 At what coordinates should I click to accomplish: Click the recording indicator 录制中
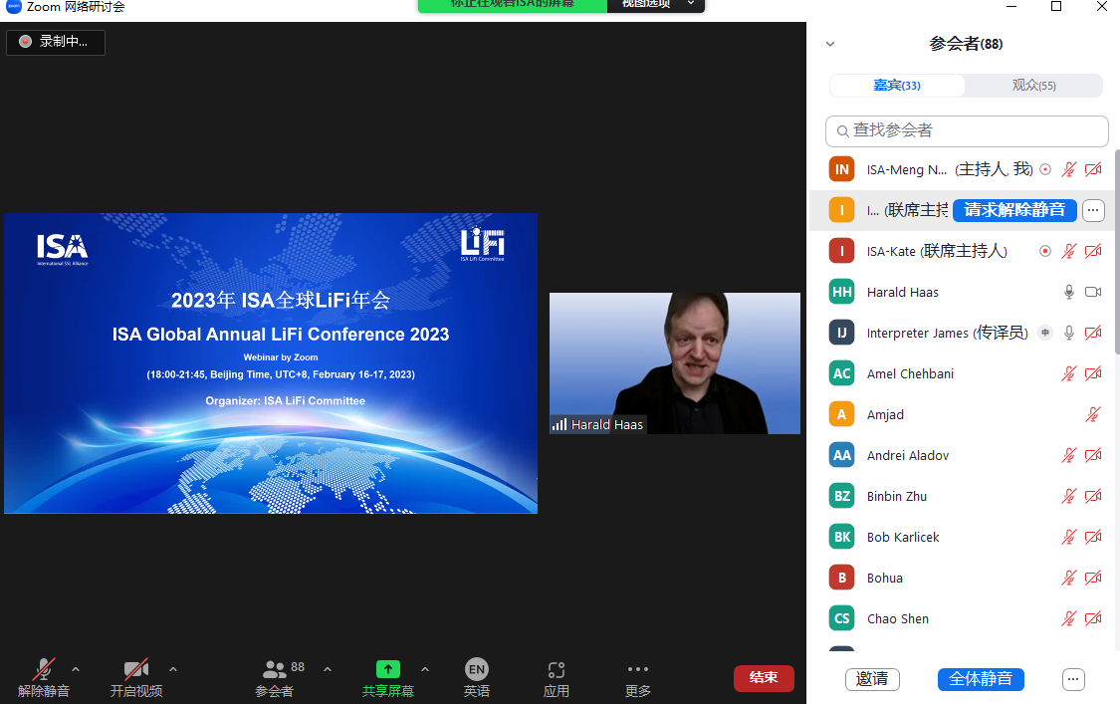point(56,42)
